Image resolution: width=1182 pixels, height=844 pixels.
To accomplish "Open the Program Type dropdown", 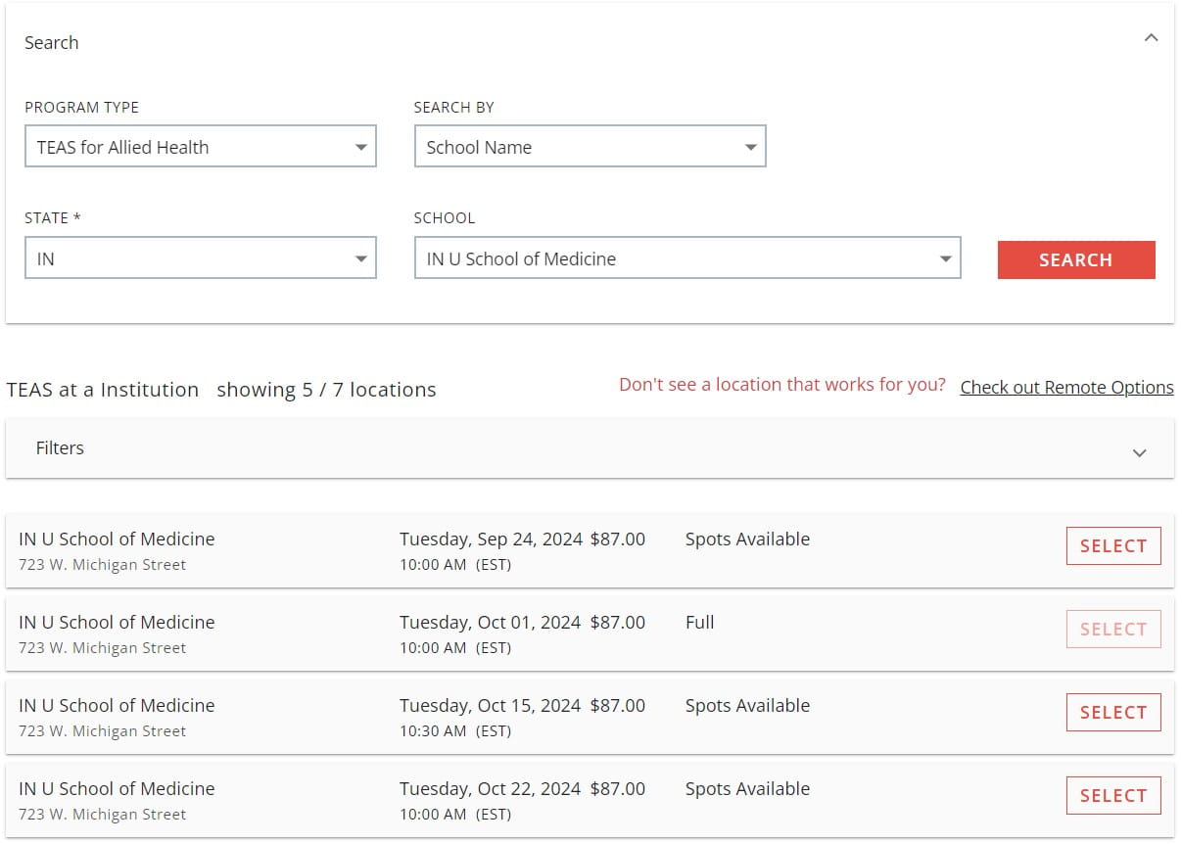I will 200,147.
